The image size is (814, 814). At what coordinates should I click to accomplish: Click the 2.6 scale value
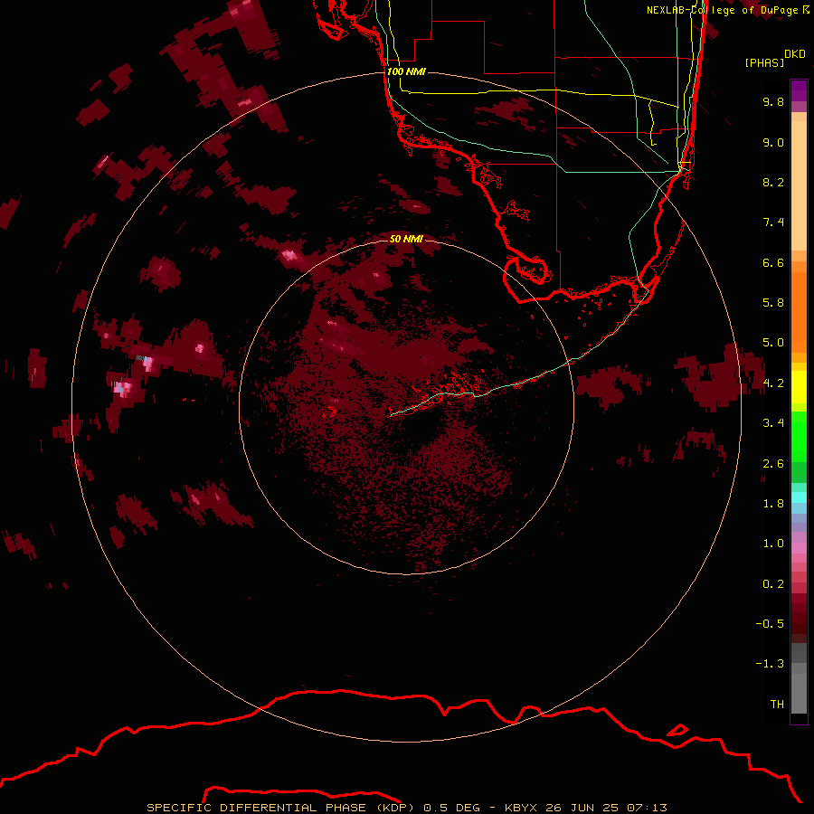[773, 464]
